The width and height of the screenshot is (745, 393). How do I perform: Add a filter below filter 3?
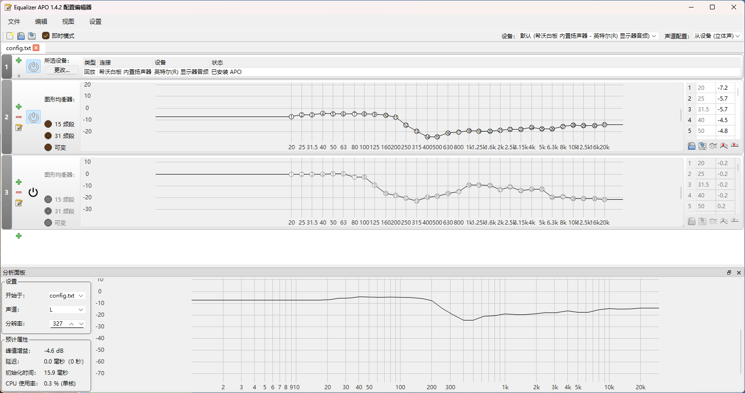[x=19, y=236]
